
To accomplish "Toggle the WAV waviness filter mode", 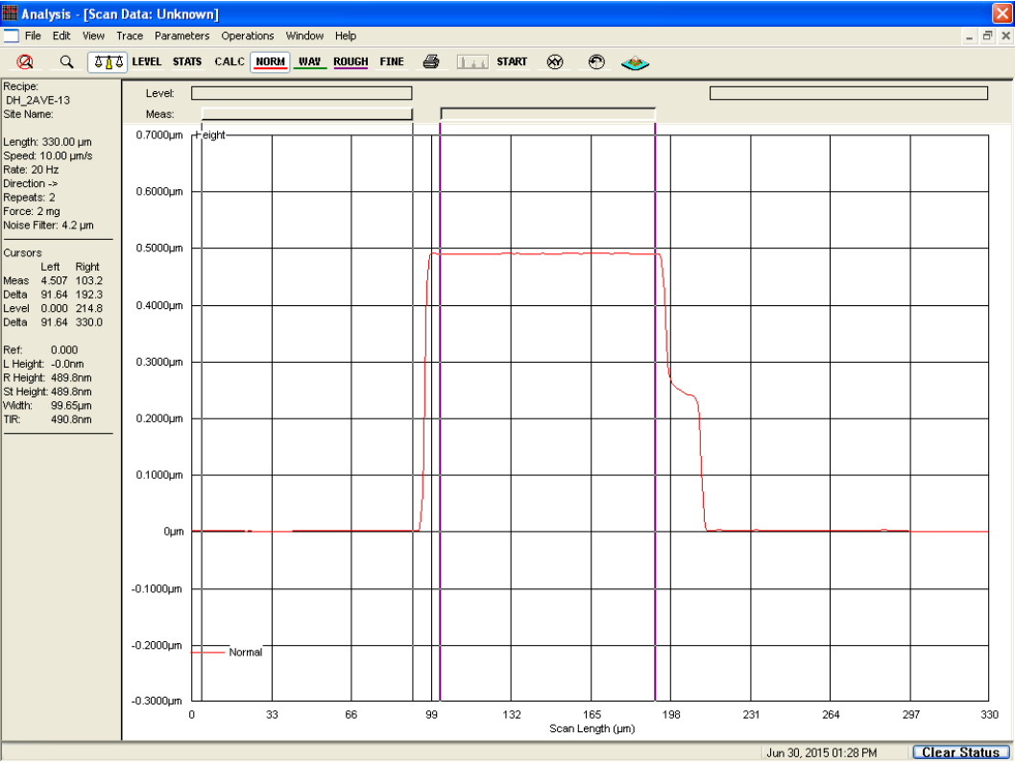I will (309, 61).
